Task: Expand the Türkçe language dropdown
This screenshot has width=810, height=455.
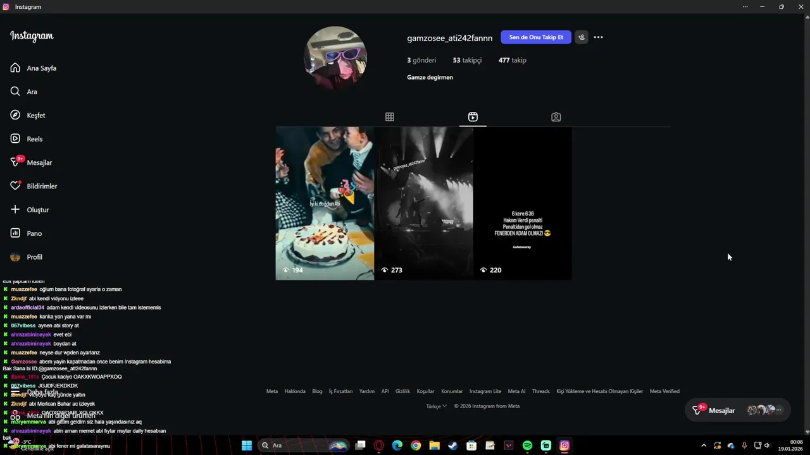Action: [436, 406]
